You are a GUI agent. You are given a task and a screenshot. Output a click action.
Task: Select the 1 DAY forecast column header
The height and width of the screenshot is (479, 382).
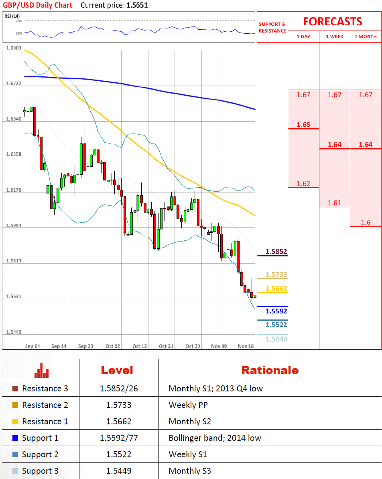pyautogui.click(x=303, y=37)
